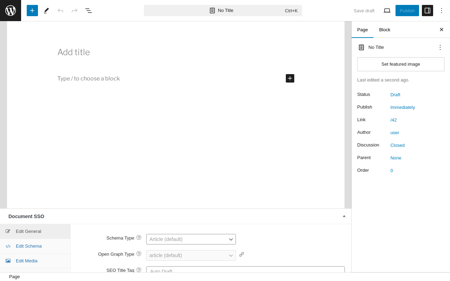
Task: Click the Schema Type help icon
Action: coord(139,238)
